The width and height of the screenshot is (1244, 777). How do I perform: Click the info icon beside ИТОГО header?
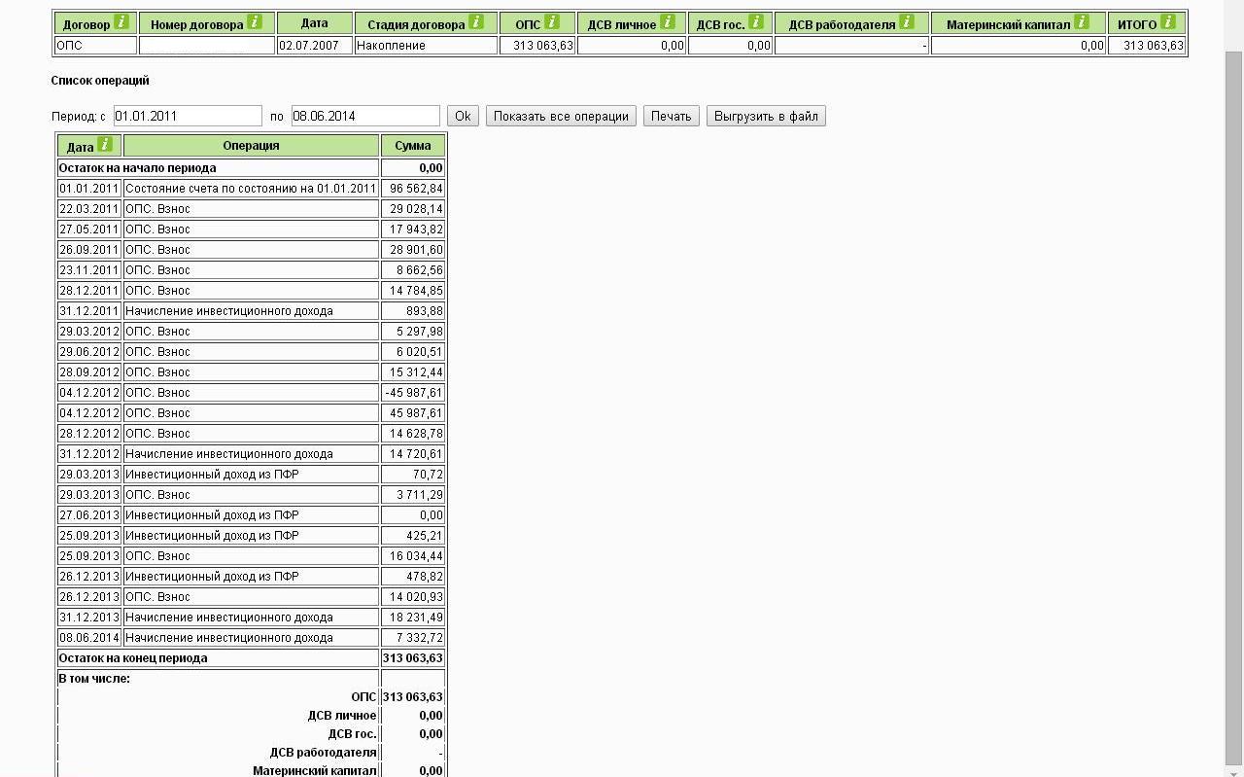[1168, 21]
